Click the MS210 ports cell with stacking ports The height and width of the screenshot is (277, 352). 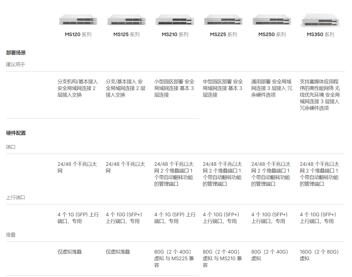click(174, 174)
